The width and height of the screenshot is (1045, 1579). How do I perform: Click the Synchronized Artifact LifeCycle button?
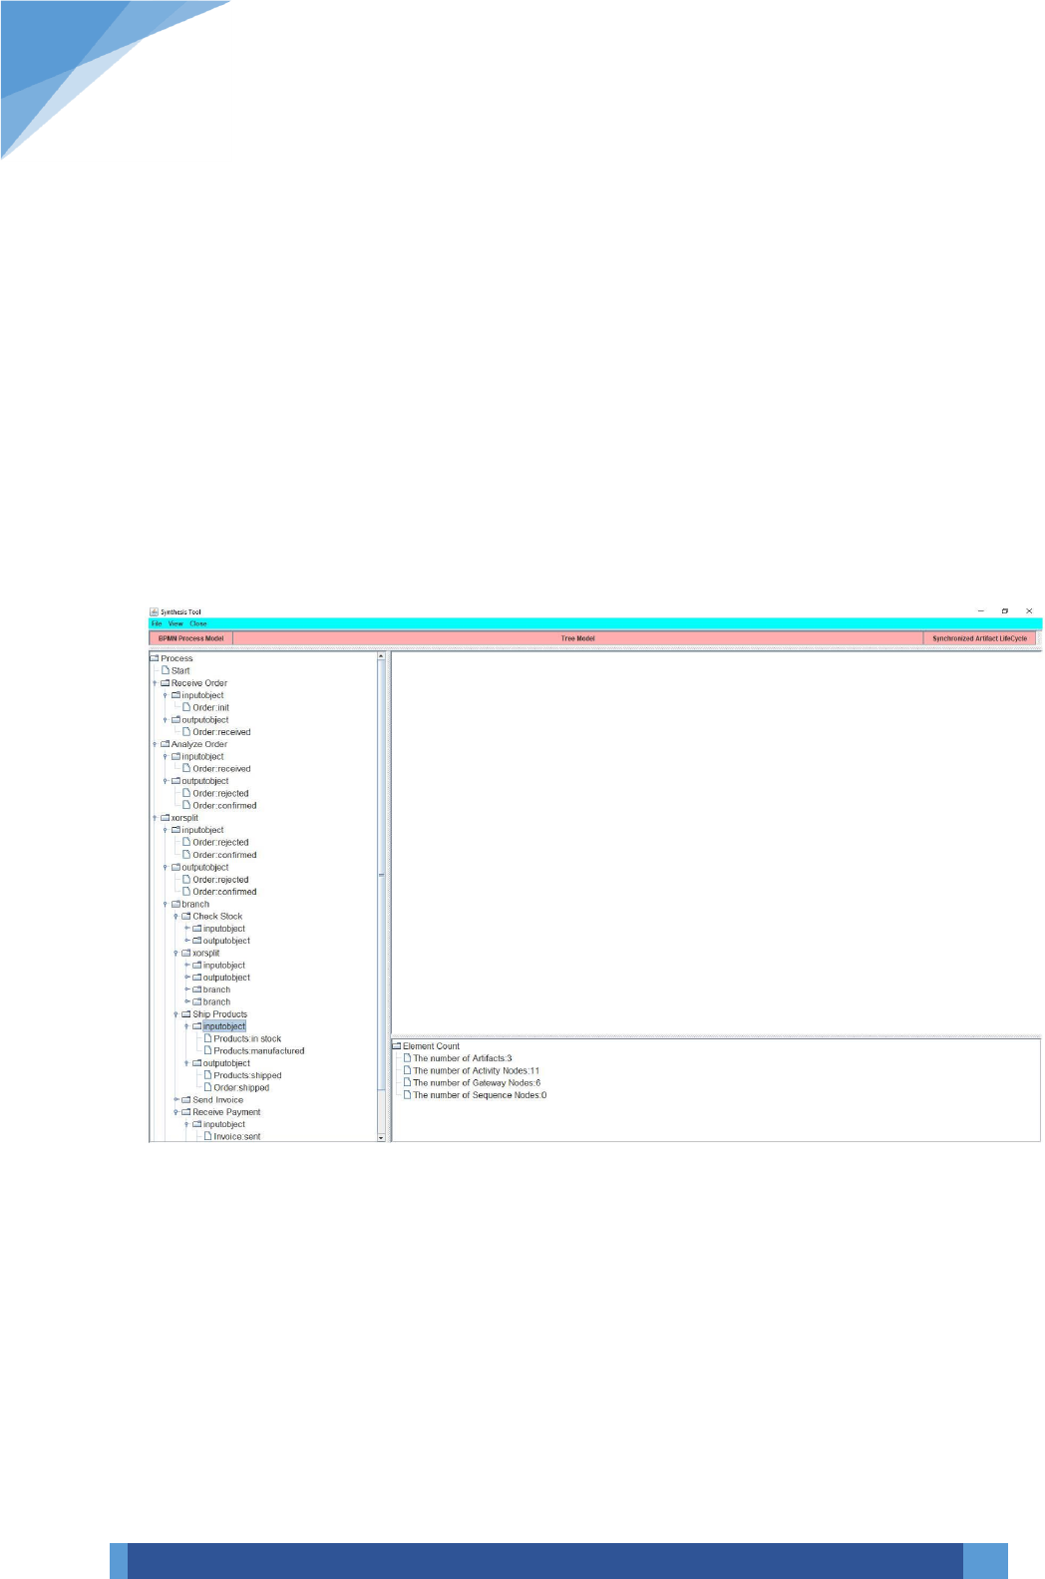point(979,638)
